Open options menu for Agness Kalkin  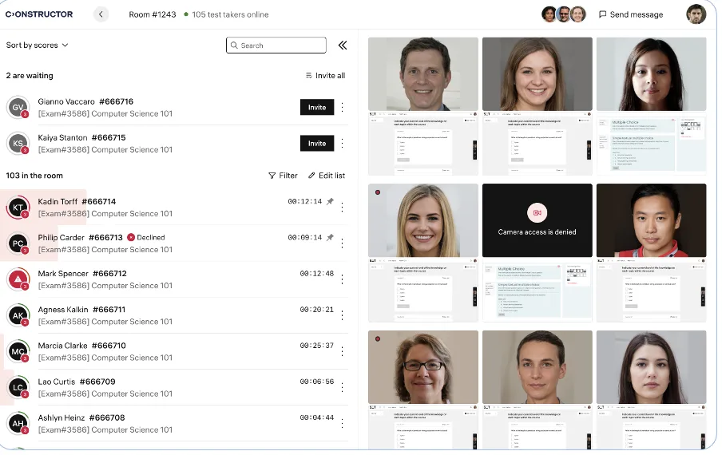342,315
